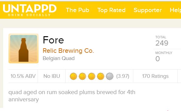
Task: Click the 10.5% ABV label
Action: coord(23,76)
